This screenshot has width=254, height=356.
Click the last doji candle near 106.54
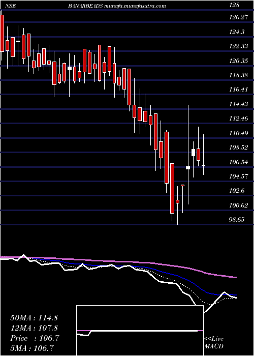coord(203,155)
